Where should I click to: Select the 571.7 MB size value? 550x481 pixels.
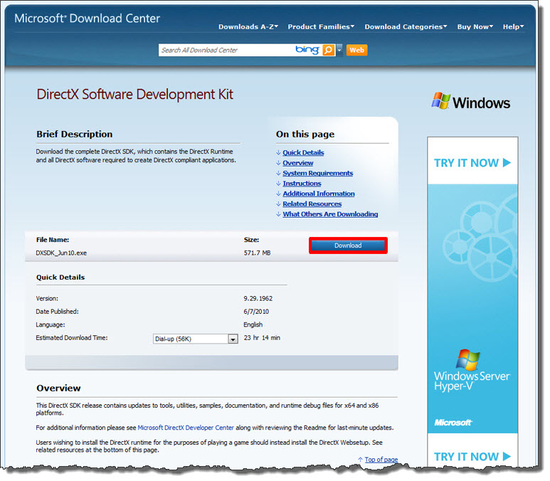point(257,253)
